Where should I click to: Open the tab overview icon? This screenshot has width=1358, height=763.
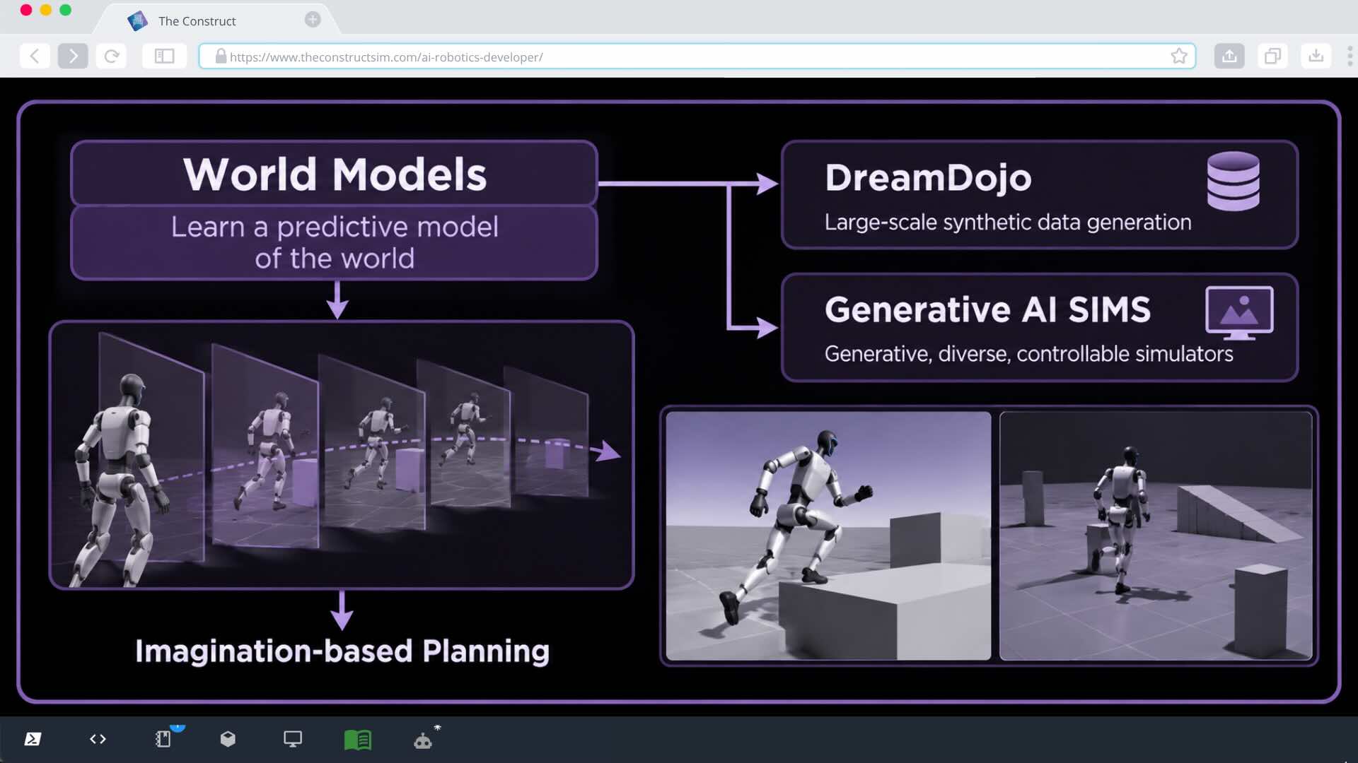coord(1272,56)
